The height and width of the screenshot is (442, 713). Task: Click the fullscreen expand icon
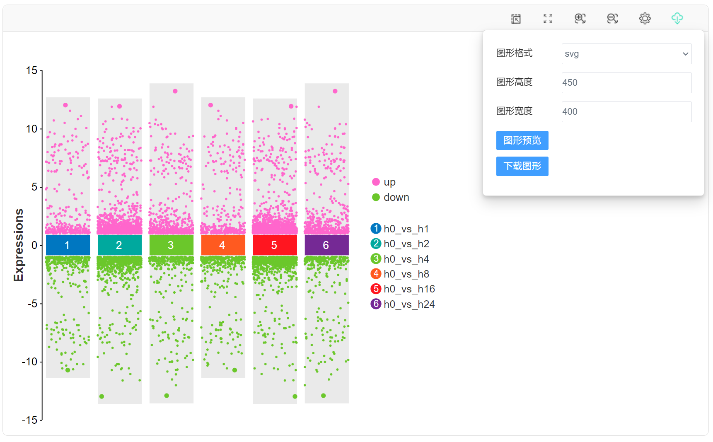point(548,19)
